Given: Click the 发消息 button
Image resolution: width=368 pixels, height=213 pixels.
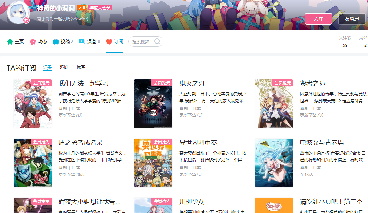Looking at the screenshot, I should click(x=352, y=19).
